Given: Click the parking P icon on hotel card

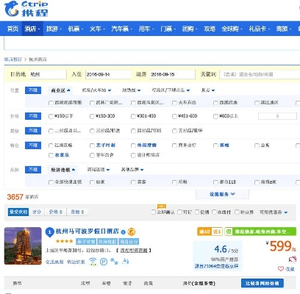Looking at the screenshot, I should pos(104,262).
